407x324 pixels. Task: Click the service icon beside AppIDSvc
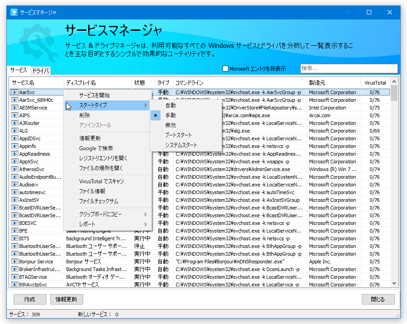(15, 138)
